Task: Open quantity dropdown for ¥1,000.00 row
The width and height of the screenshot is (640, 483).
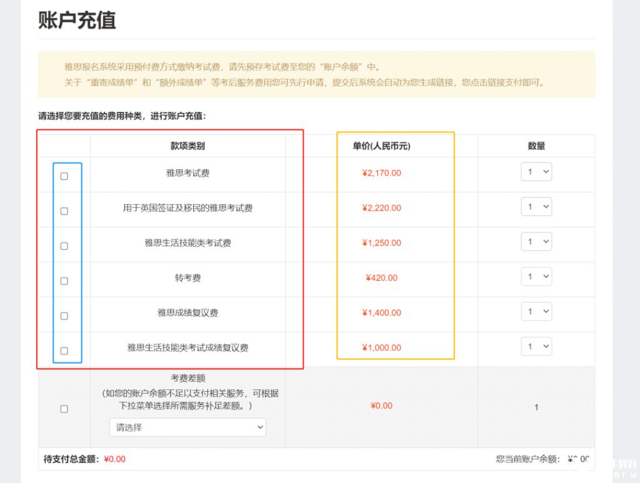Action: pos(536,346)
